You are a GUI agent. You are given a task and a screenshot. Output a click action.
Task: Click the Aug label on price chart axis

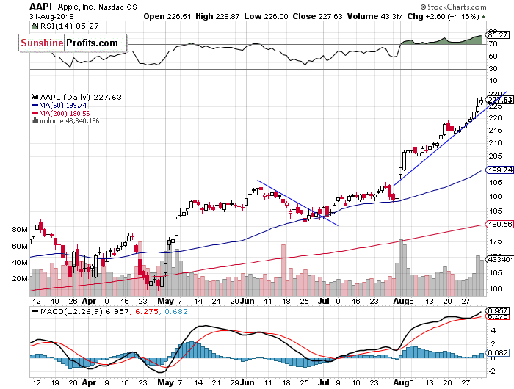(x=401, y=301)
